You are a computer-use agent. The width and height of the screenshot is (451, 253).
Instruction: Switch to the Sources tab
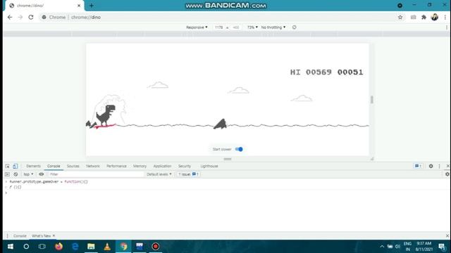tap(73, 166)
